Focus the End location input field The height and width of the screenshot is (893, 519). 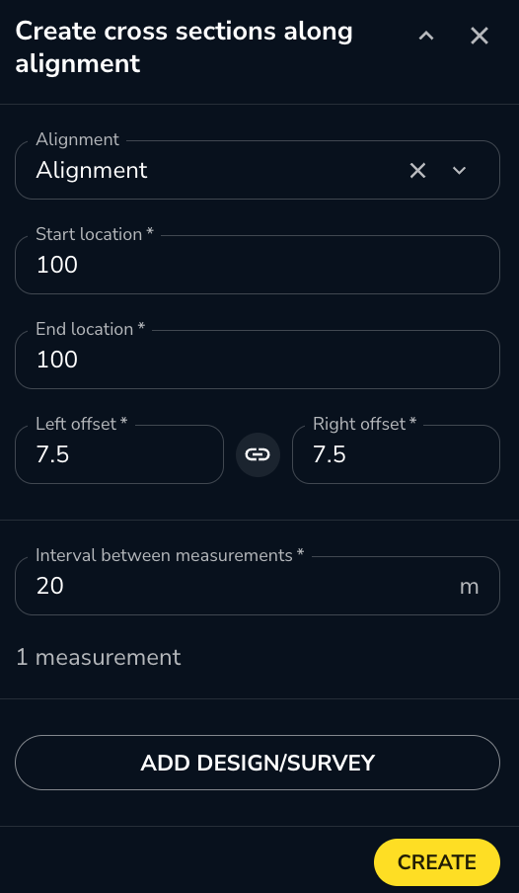click(258, 360)
